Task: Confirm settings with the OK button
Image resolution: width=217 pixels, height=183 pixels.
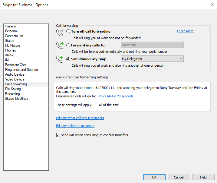Action: 154,177
